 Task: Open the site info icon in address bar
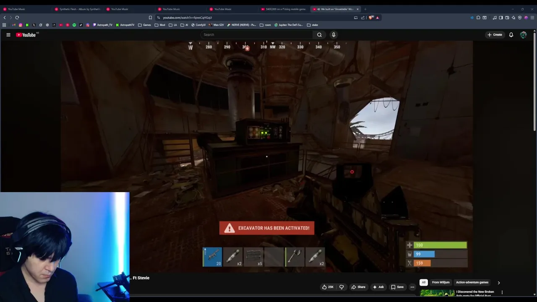(x=158, y=18)
